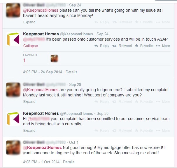Viewport: 177px width, 168px height.
Task: Open Details for the 1 Oct 2014 tweet
Action: point(69,162)
